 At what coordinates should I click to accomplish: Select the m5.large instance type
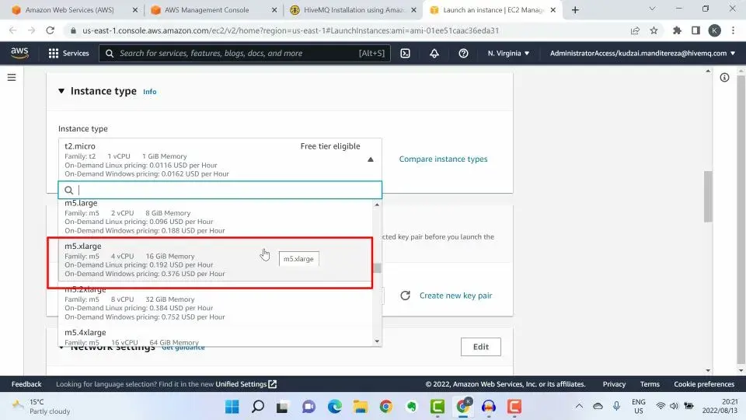[x=215, y=217]
